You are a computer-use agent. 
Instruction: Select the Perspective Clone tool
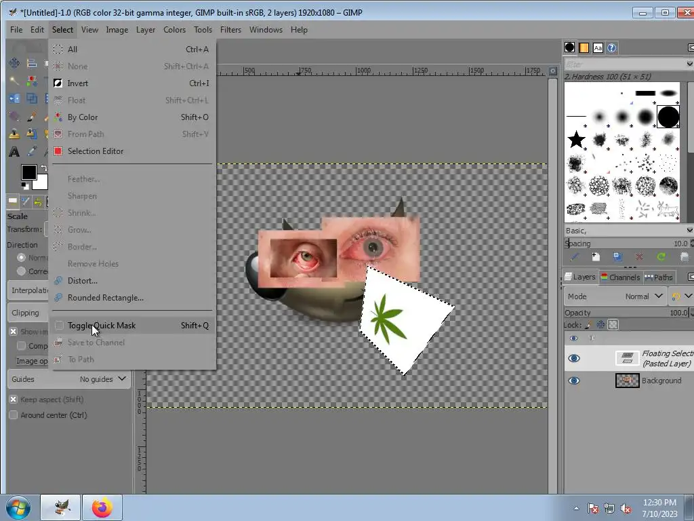pos(31,134)
